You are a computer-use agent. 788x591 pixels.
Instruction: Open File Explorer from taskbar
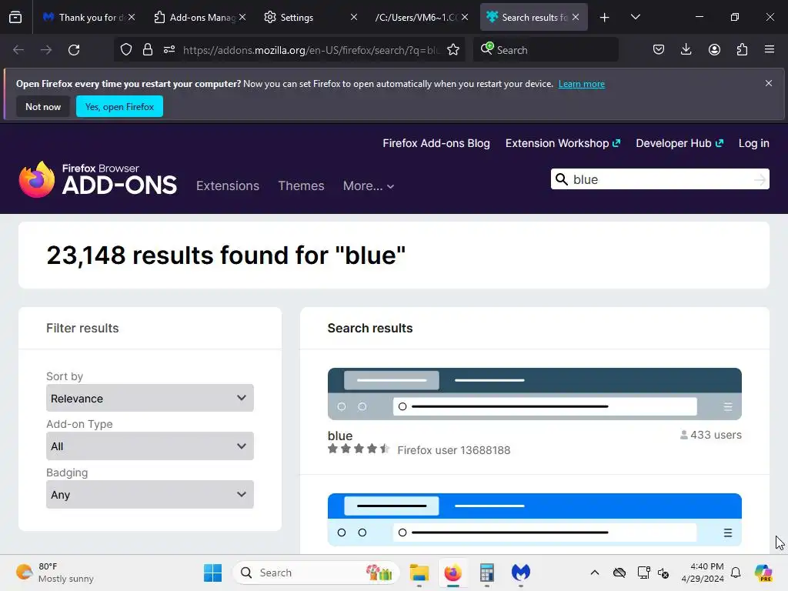tap(419, 573)
